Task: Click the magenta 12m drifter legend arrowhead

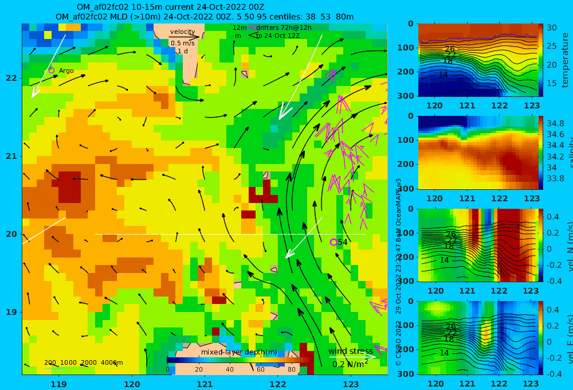Action: (253, 28)
